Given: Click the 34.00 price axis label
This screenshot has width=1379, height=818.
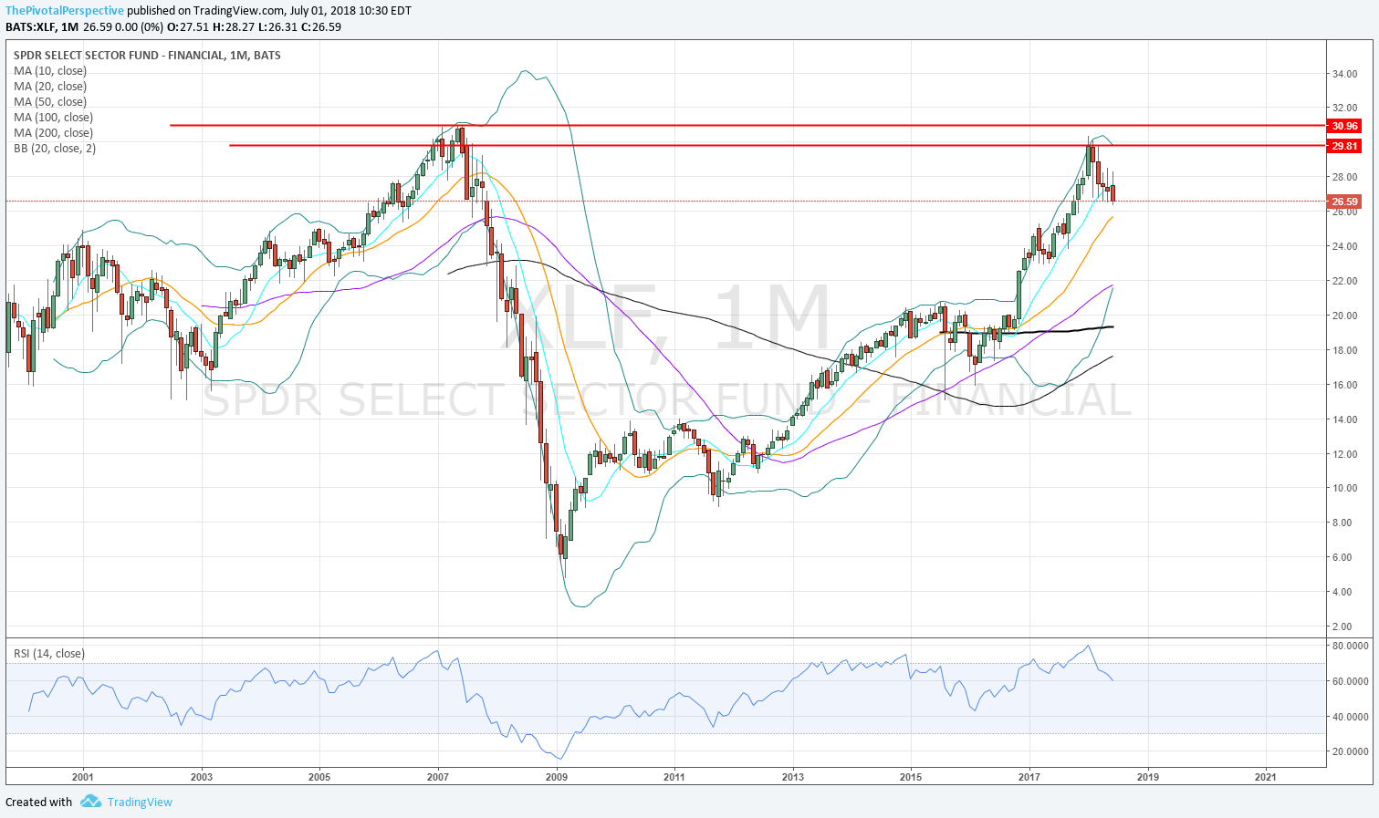Looking at the screenshot, I should pyautogui.click(x=1344, y=75).
